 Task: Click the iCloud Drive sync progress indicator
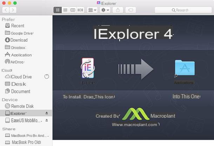pos(47,77)
